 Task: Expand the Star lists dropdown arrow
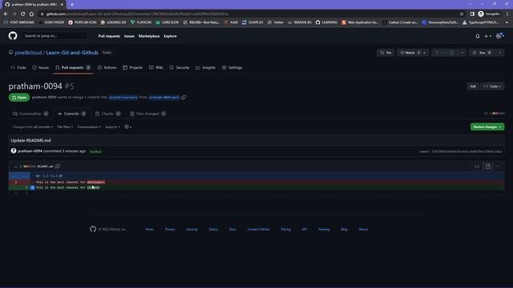click(x=500, y=53)
